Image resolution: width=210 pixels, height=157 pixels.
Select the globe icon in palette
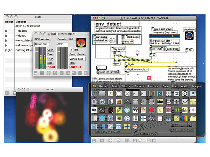127,110
